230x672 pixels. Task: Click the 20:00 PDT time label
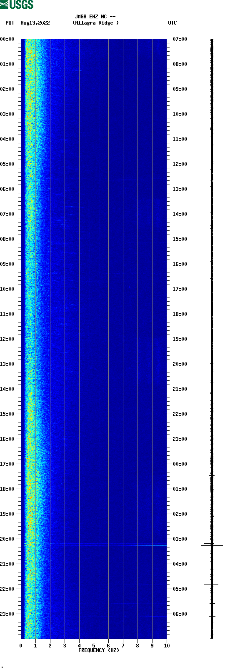click(x=7, y=539)
